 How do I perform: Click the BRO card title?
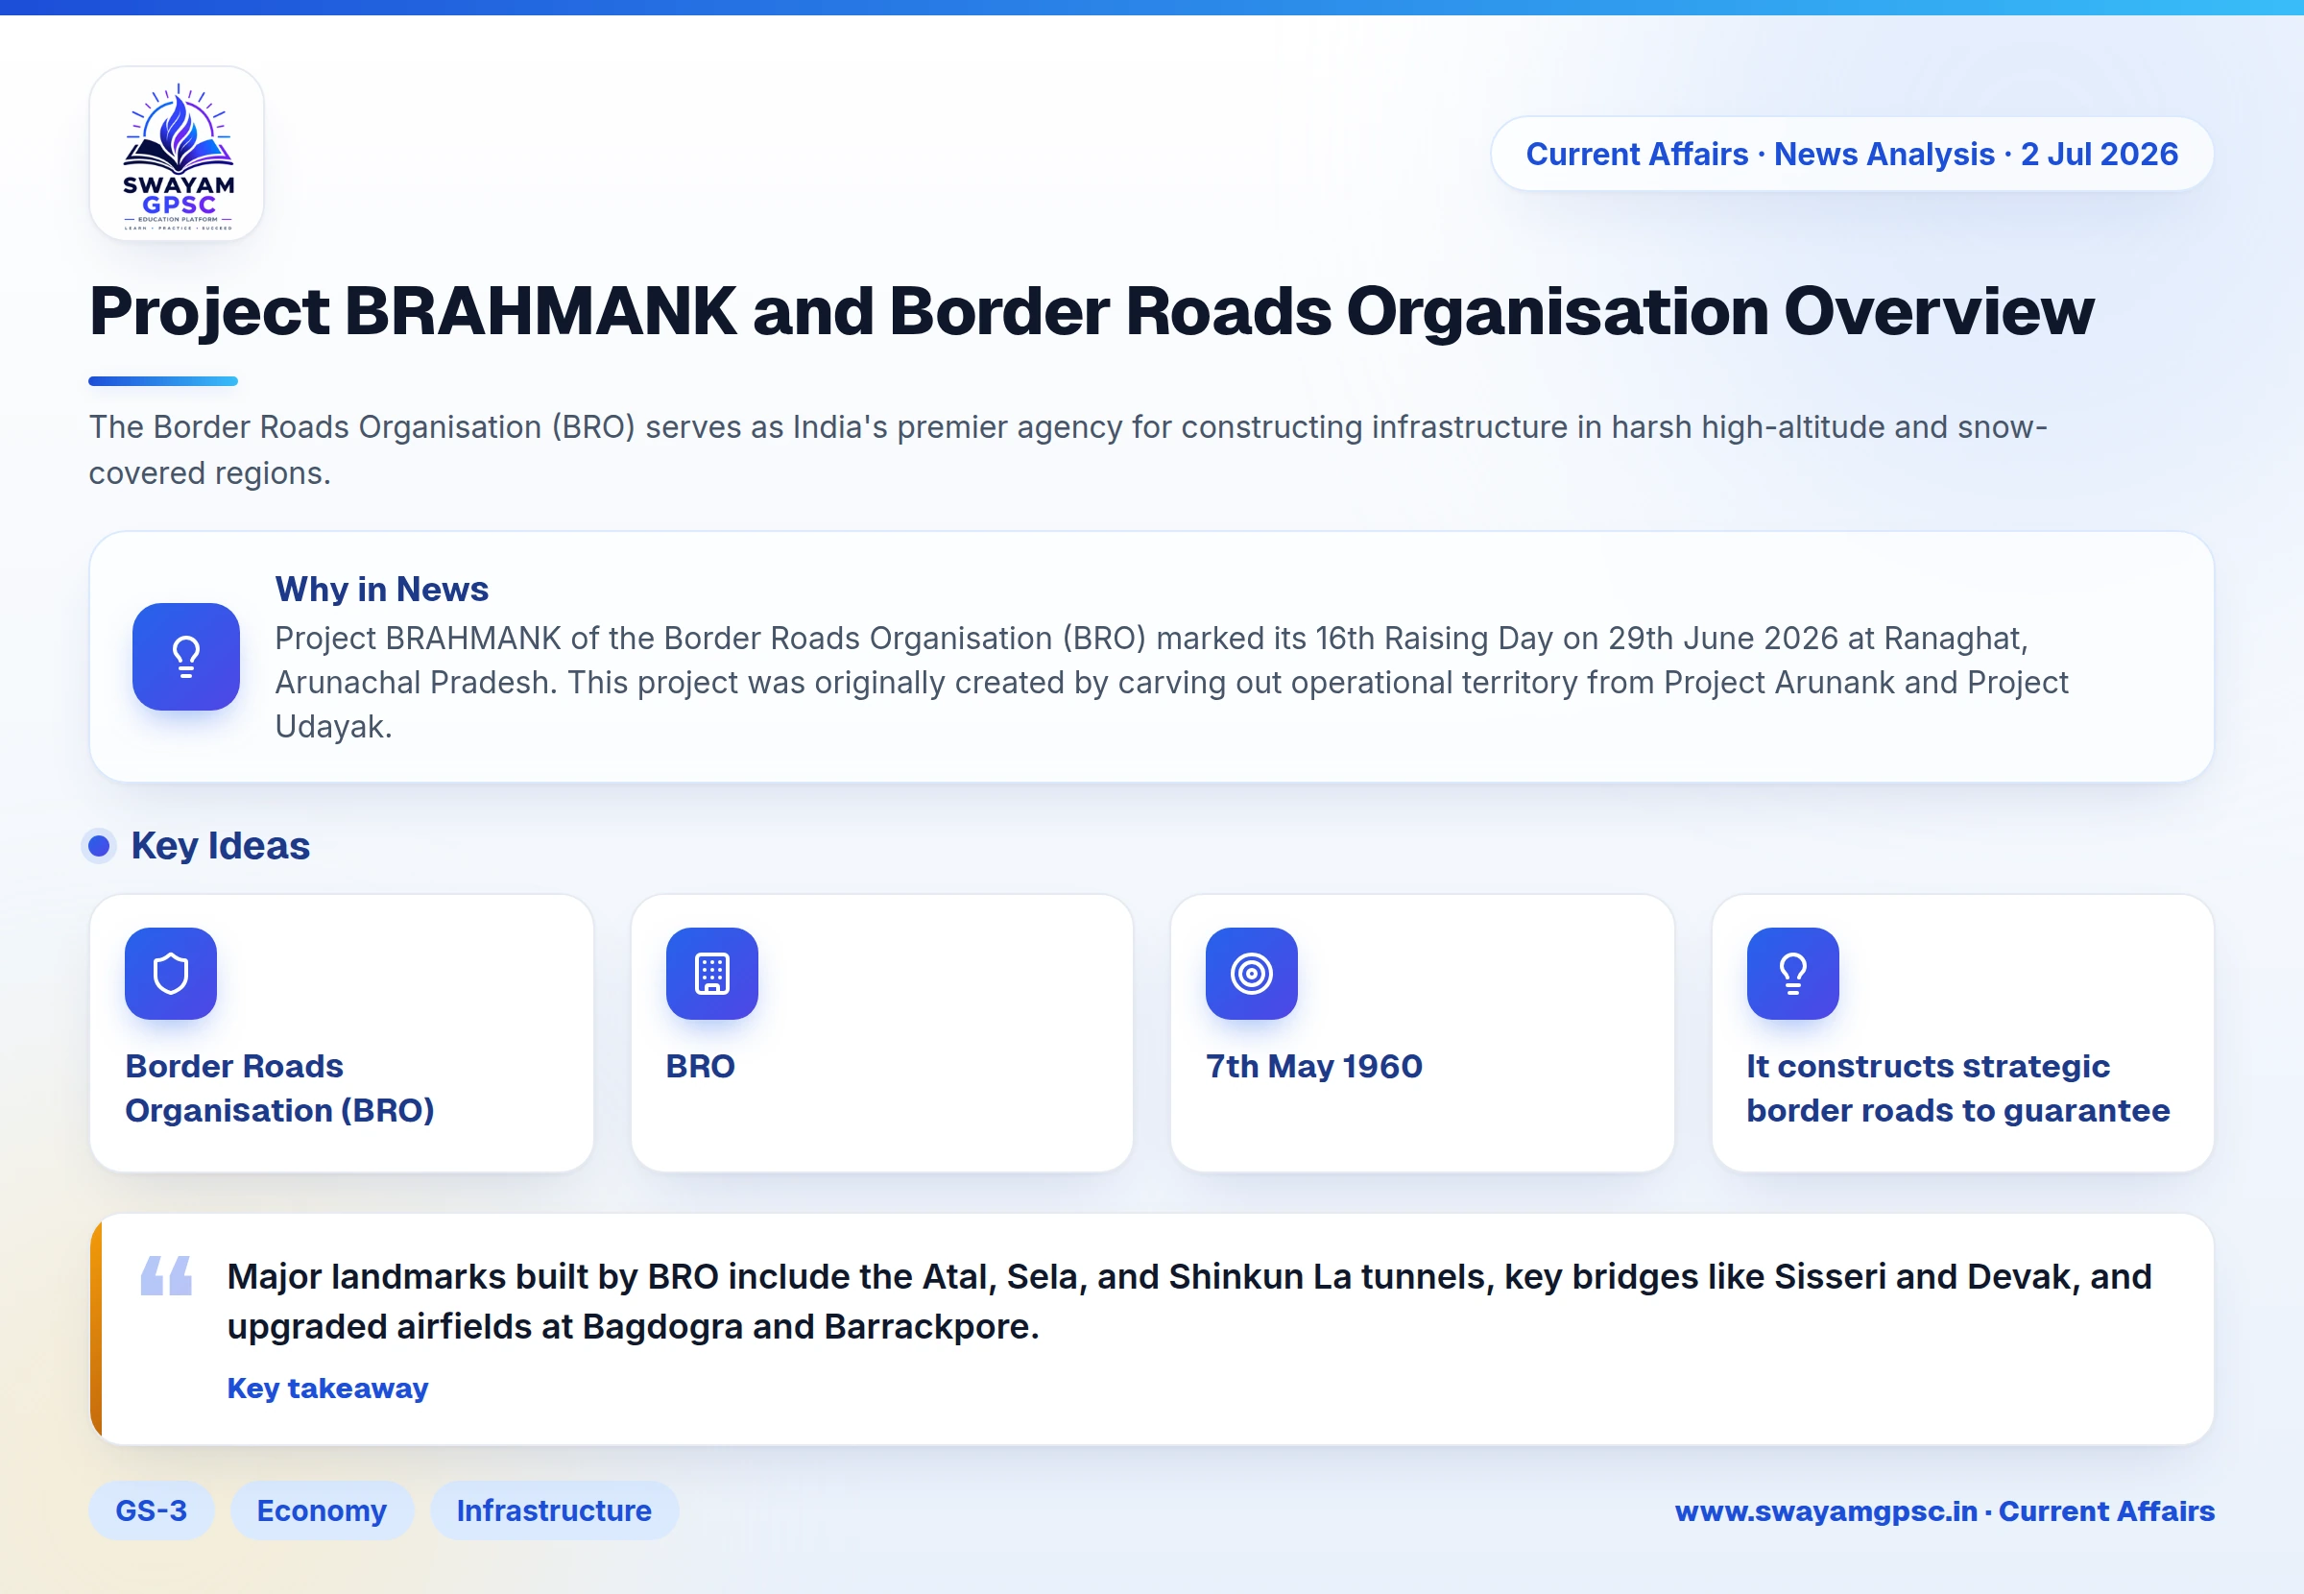(x=700, y=1066)
